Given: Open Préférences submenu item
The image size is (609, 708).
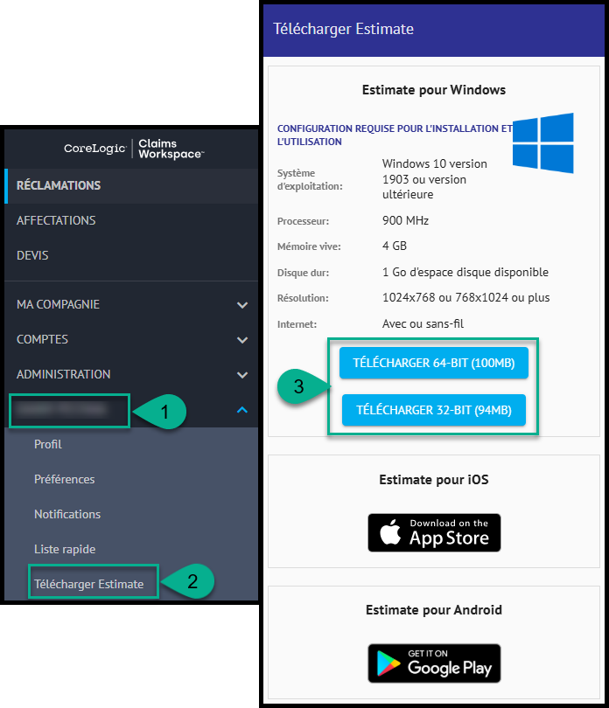Looking at the screenshot, I should [64, 479].
